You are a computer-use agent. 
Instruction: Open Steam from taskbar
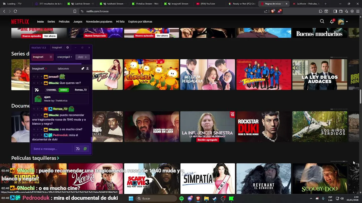tap(215, 198)
